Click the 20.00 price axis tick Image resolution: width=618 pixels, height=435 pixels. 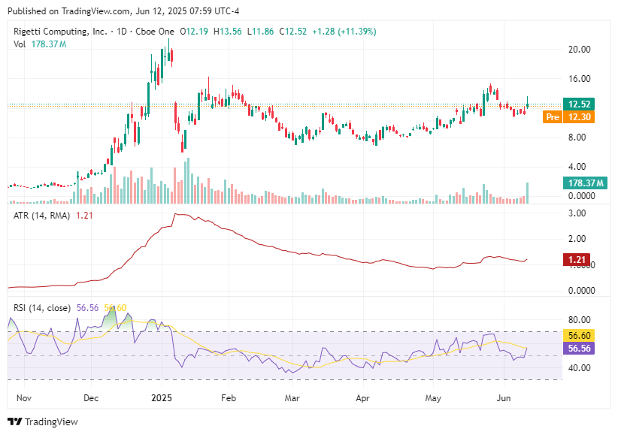580,50
